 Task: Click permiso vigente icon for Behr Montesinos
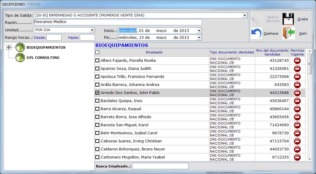click(297, 133)
